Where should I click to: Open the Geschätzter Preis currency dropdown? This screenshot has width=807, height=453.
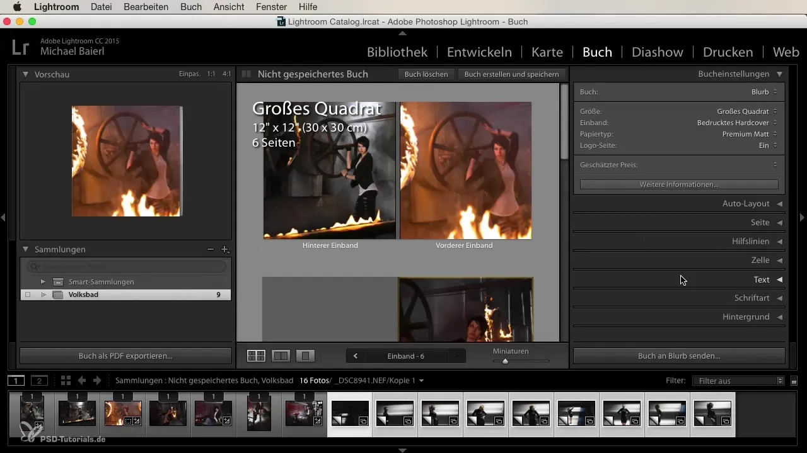pos(775,165)
